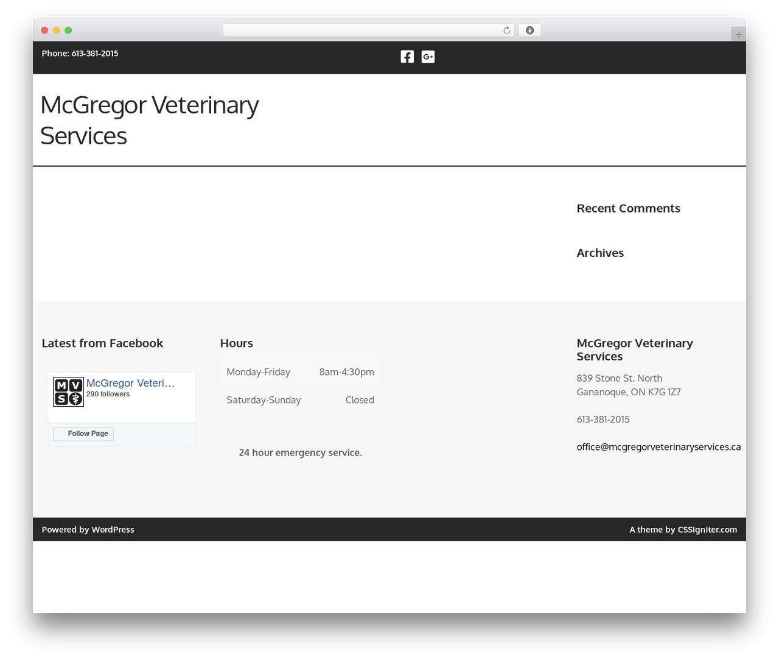Open a new tab with plus button

(x=738, y=35)
